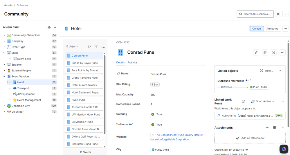Select Novotel Pune Viman Nagar object
This screenshot has height=155, width=290.
(84, 129)
